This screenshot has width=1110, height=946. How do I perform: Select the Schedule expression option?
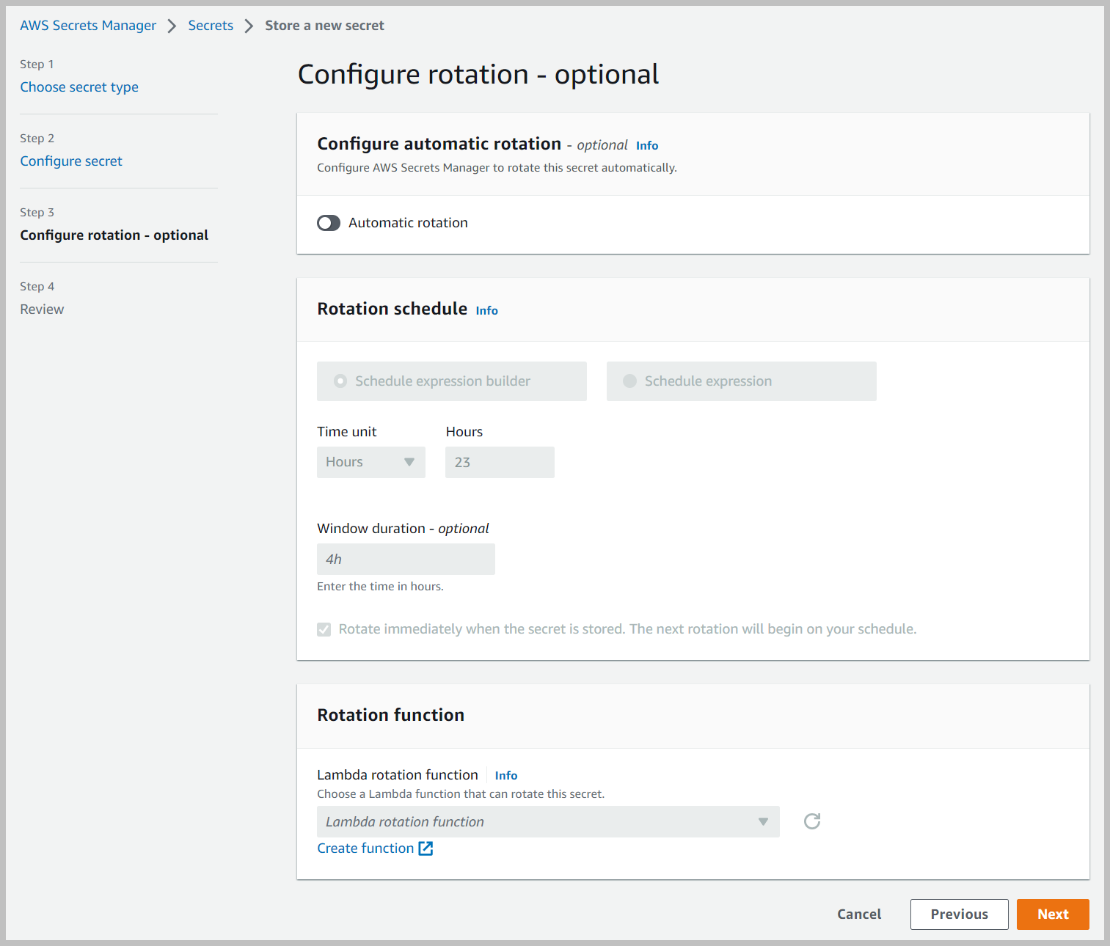630,381
